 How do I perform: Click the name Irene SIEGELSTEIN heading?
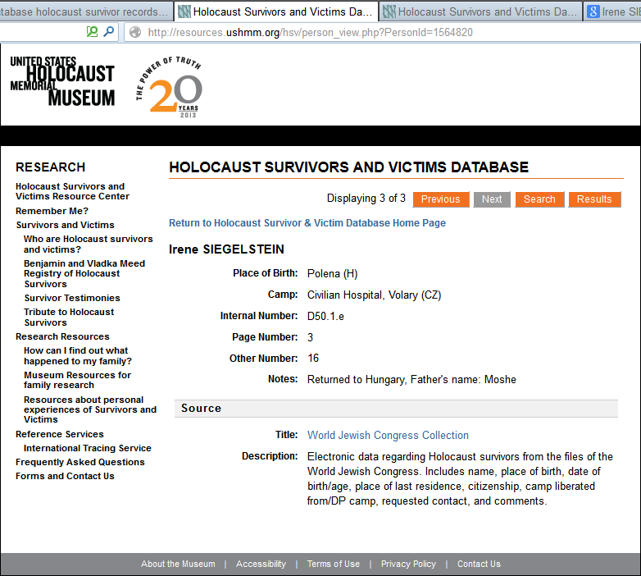point(226,249)
